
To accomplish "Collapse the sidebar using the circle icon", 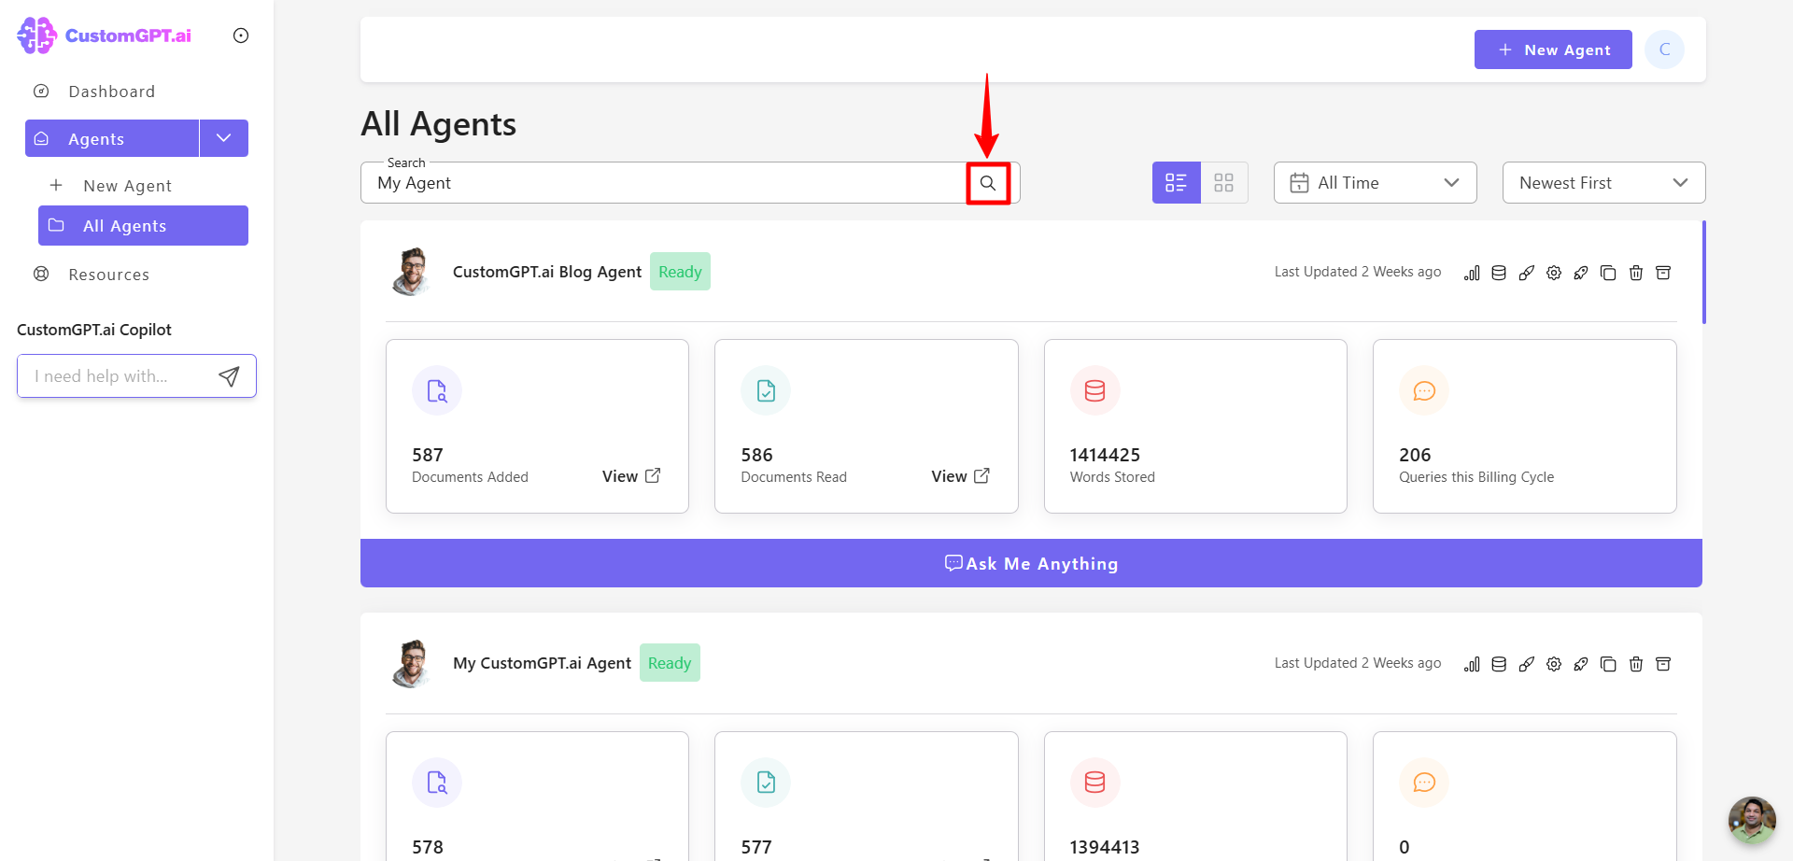I will (x=241, y=35).
